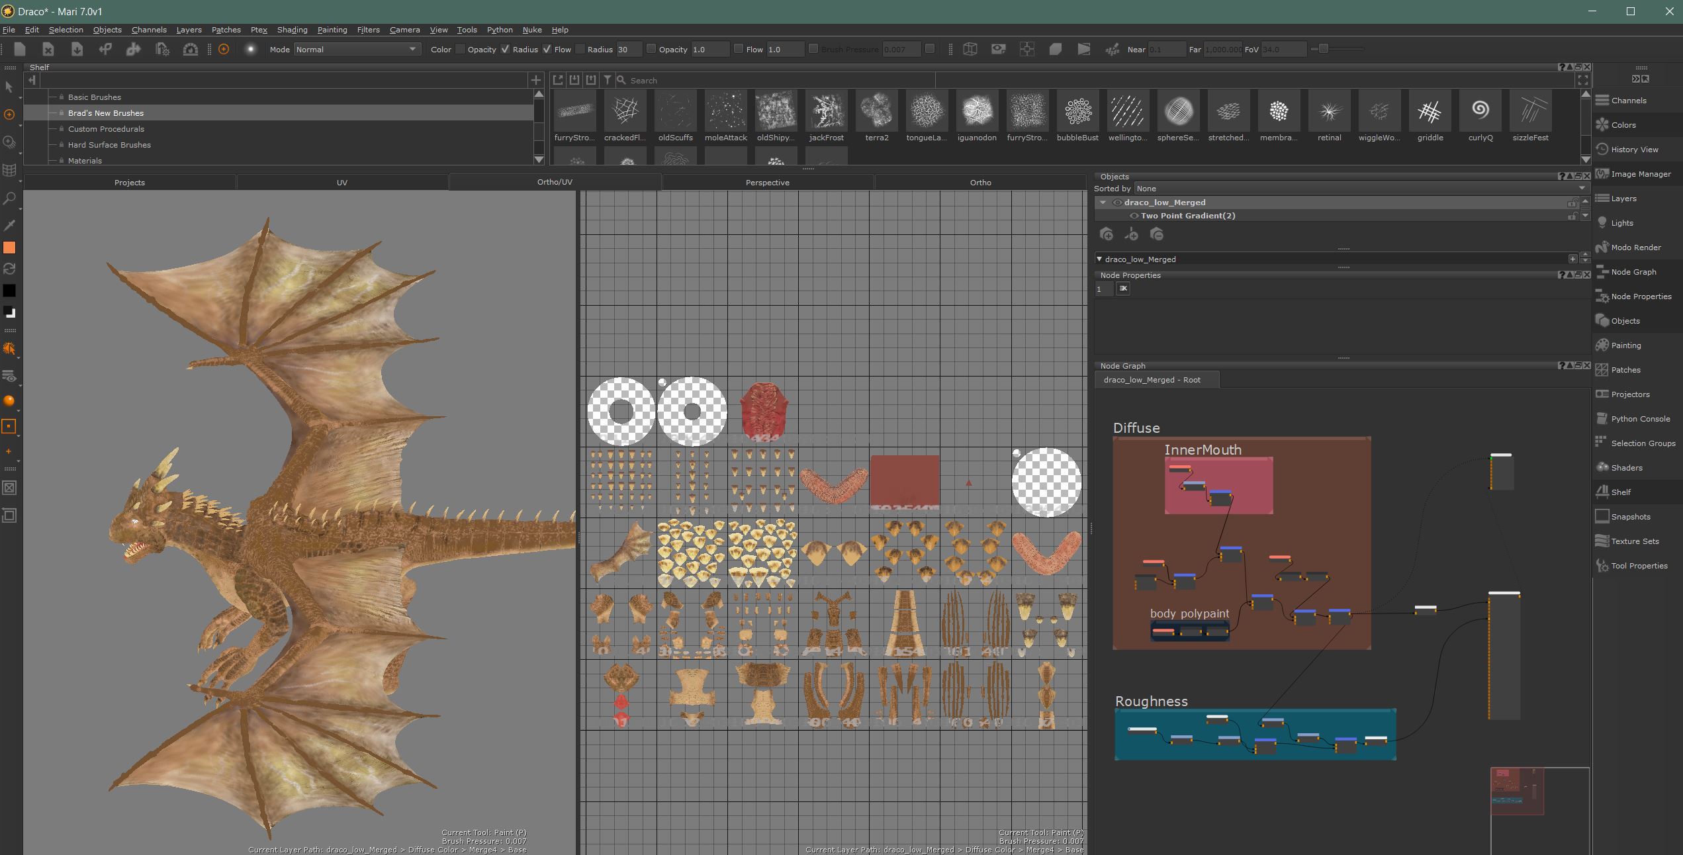1683x855 pixels.
Task: Choose the curlyQ brush
Action: click(1480, 116)
